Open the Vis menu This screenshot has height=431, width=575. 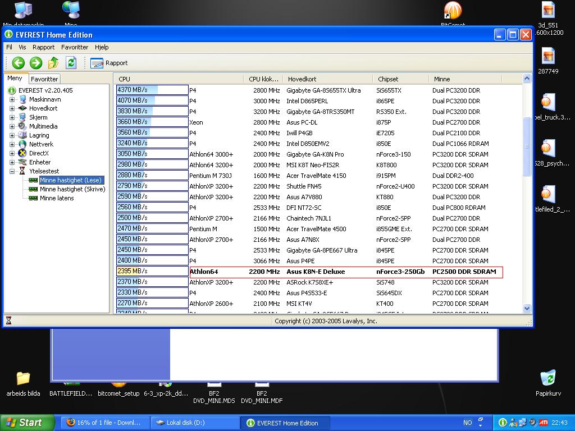22,47
